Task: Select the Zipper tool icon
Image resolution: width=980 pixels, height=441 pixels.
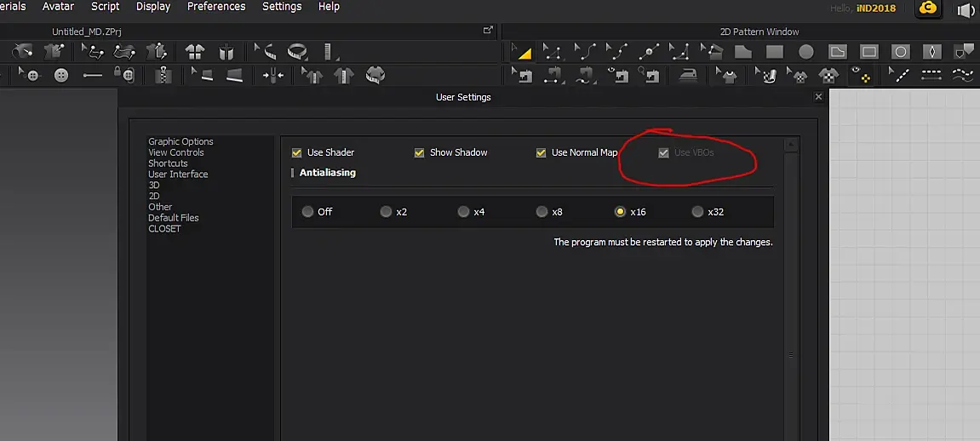Action: (x=163, y=76)
